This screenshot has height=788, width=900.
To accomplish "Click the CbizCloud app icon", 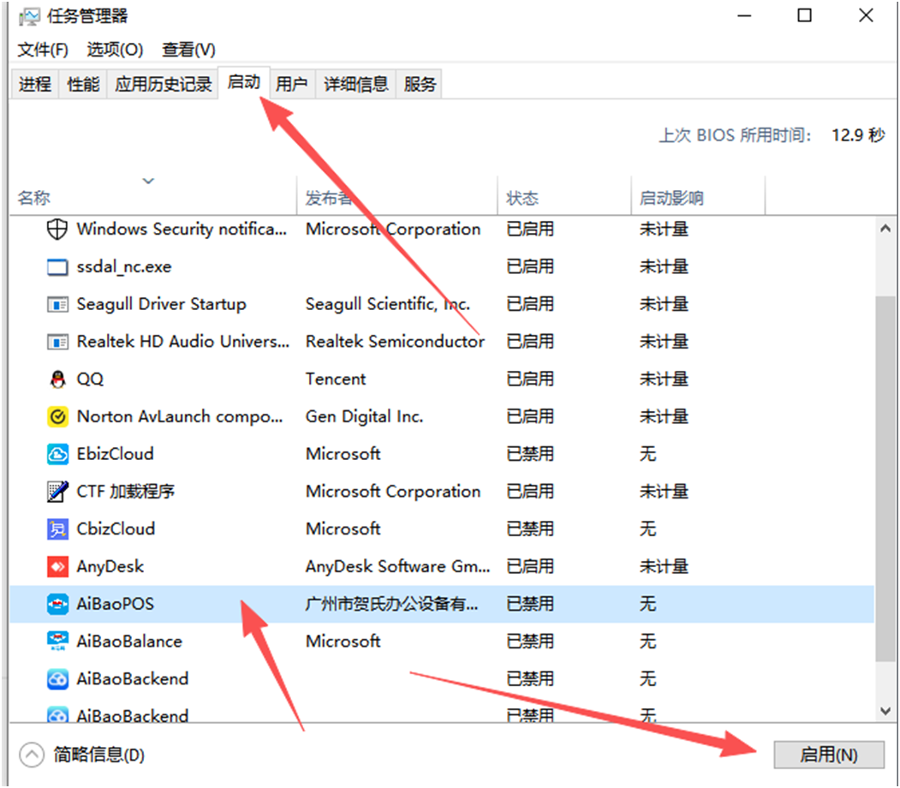I will click(x=57, y=528).
